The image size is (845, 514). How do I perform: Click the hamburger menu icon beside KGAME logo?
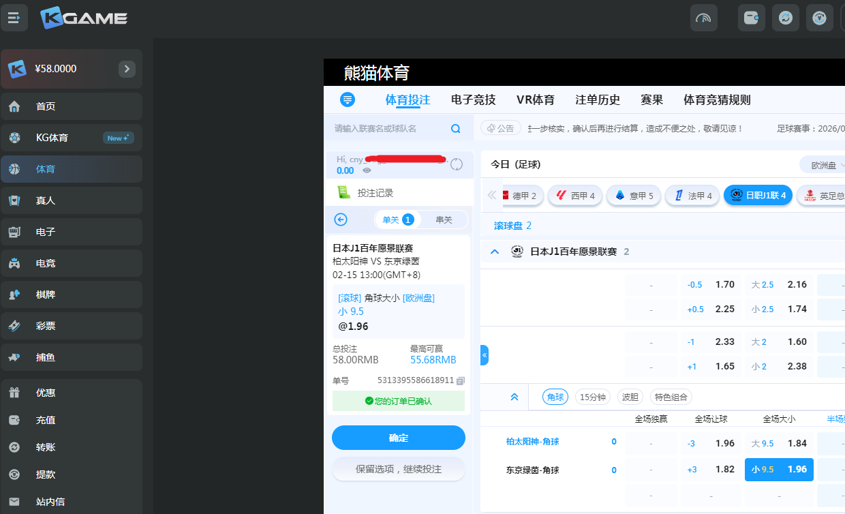click(14, 18)
